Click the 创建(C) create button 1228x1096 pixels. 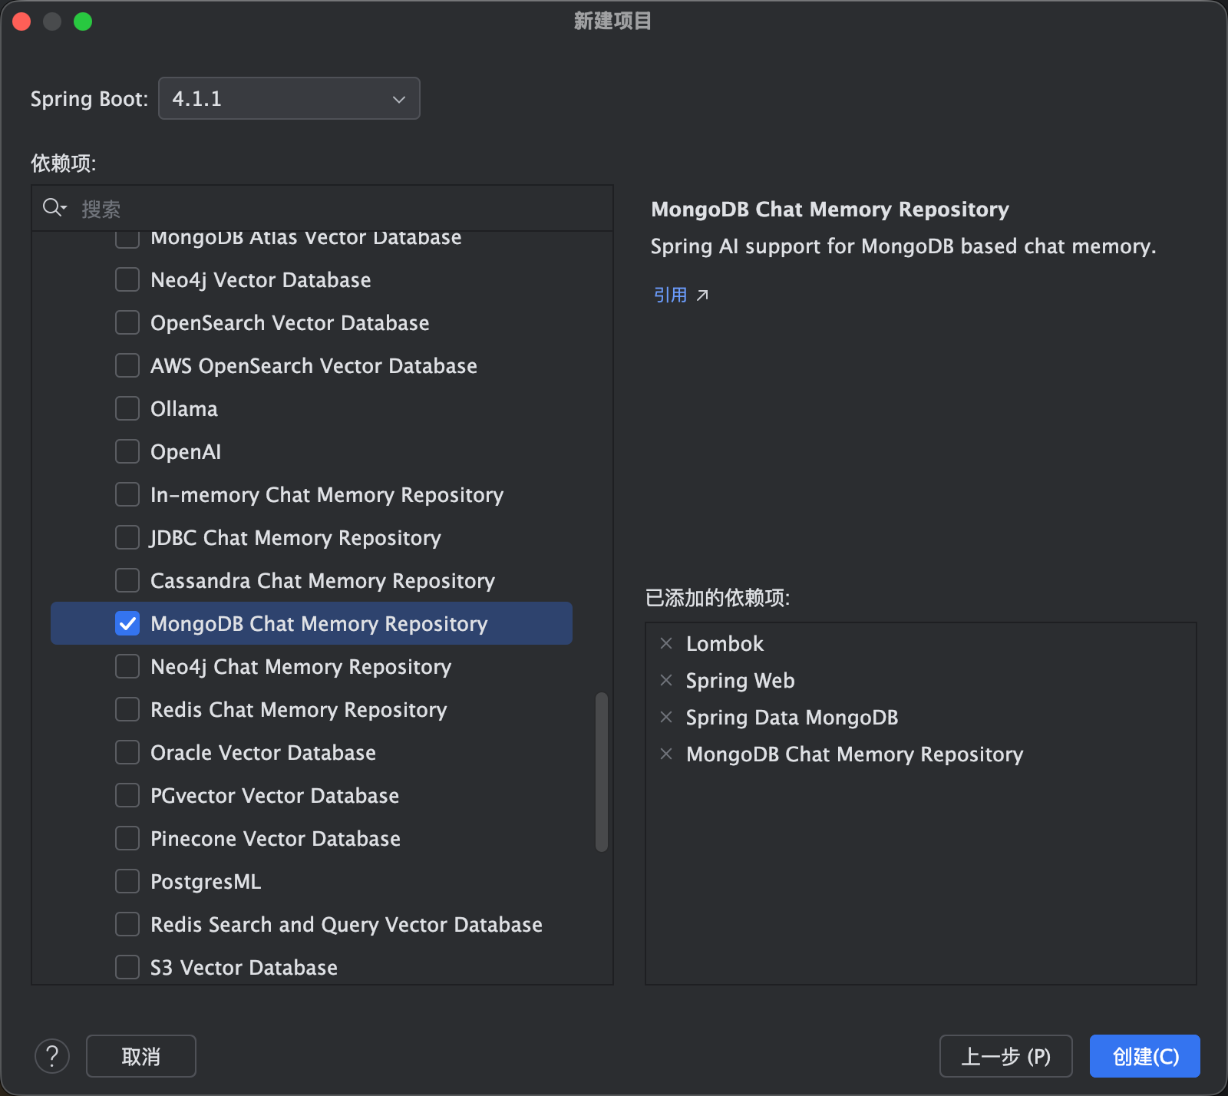click(1145, 1056)
